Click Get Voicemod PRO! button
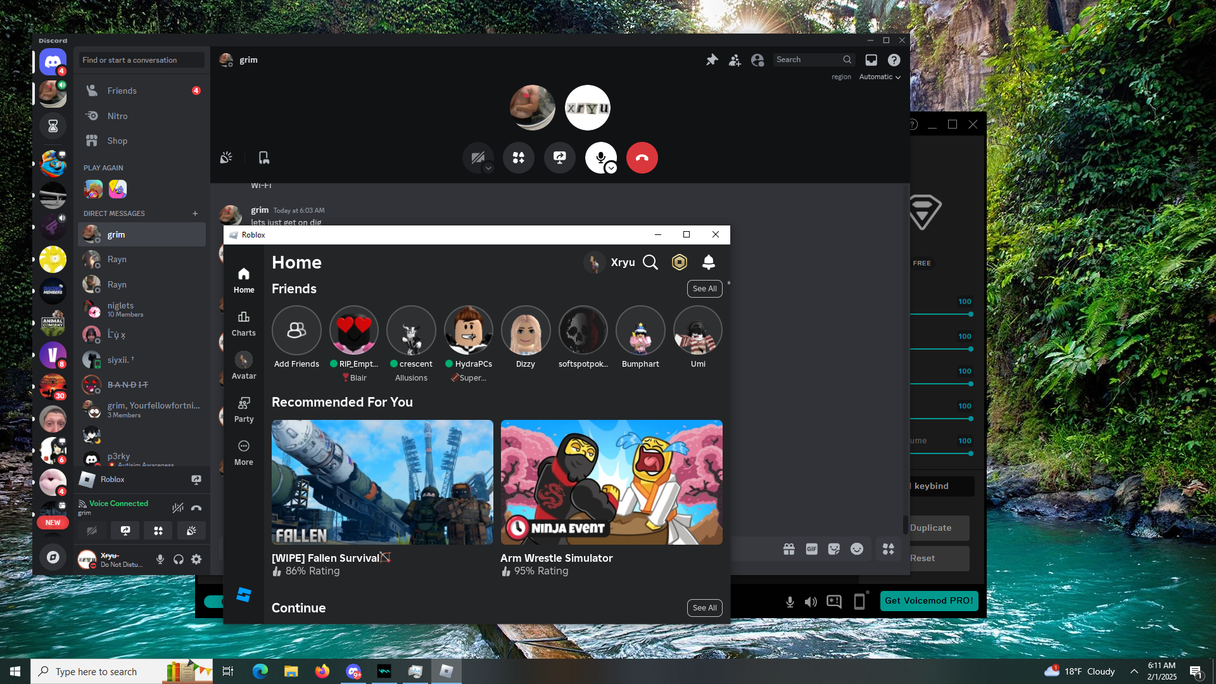 928,600
